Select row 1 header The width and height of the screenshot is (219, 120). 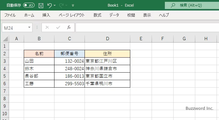pos(5,46)
